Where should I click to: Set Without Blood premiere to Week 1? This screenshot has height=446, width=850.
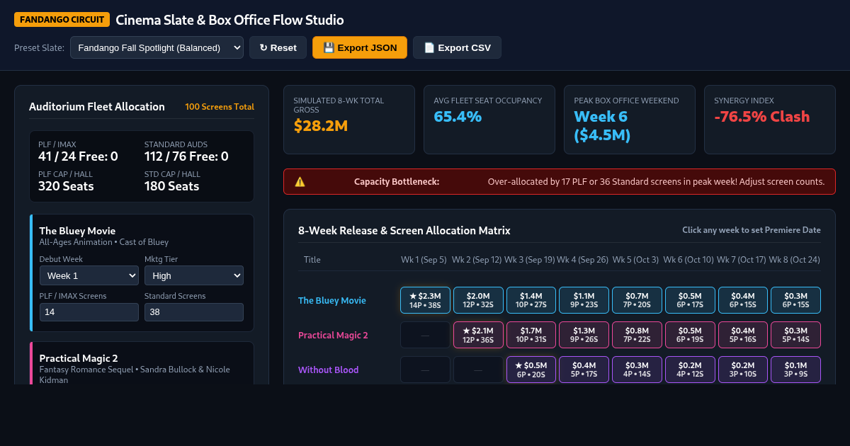[x=425, y=370]
